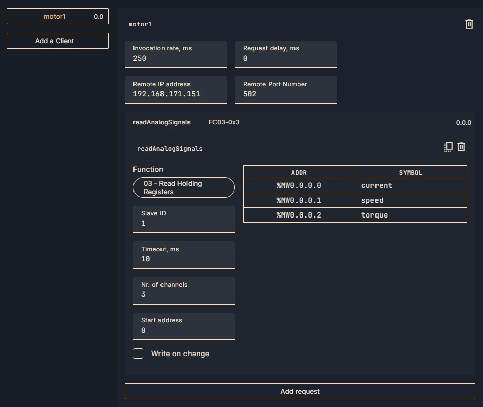
Task: Select the motor1 client in sidebar
Action: (58, 16)
